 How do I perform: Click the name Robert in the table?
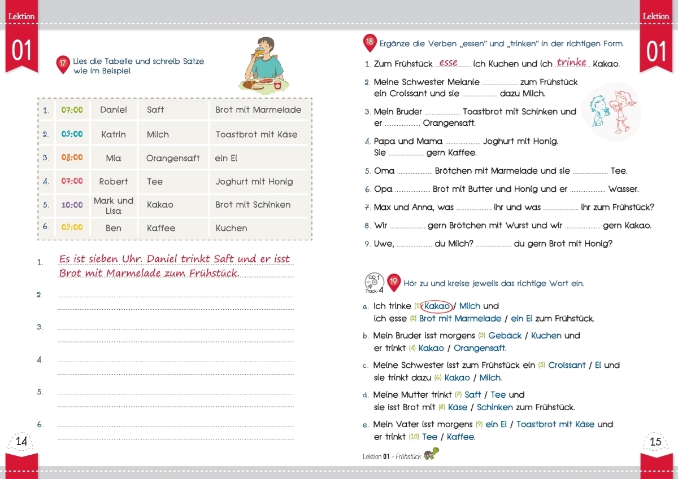pos(114,182)
